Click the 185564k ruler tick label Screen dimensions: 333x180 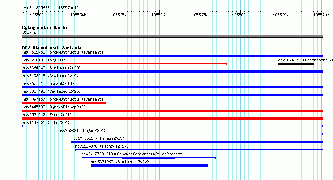pos(78,15)
